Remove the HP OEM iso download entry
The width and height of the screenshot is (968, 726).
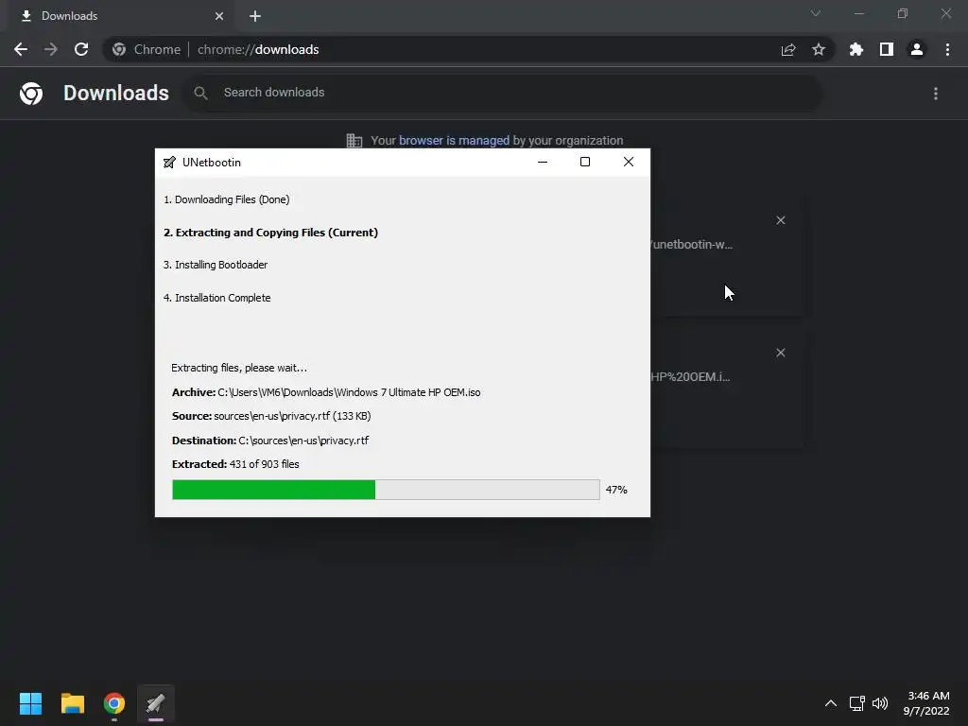[x=780, y=353]
